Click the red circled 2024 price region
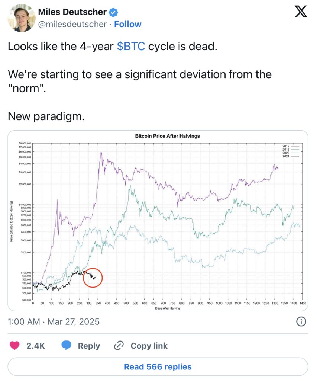 [x=93, y=278]
